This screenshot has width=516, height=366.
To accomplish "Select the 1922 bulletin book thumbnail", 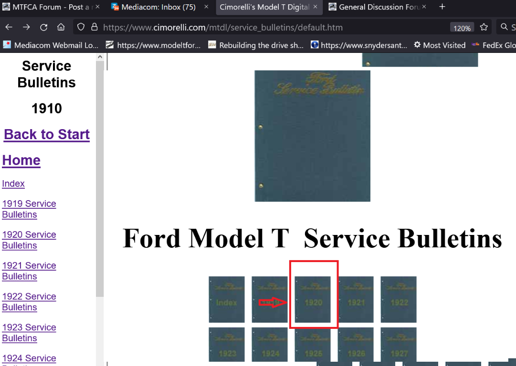I will [x=398, y=299].
